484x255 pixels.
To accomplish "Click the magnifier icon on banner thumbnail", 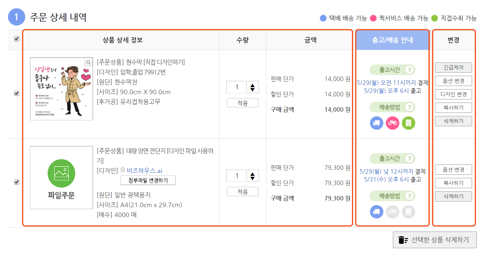I will (88, 62).
